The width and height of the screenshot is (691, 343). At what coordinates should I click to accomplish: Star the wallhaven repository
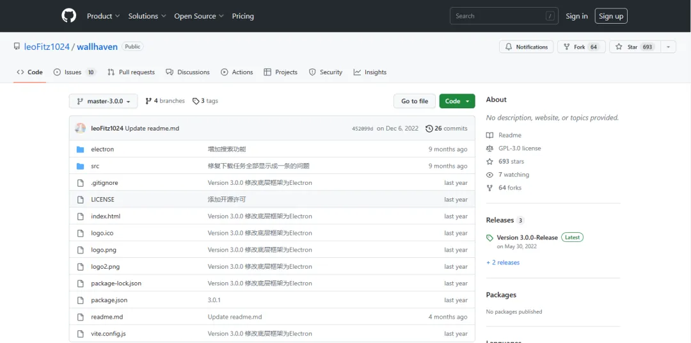(x=635, y=47)
